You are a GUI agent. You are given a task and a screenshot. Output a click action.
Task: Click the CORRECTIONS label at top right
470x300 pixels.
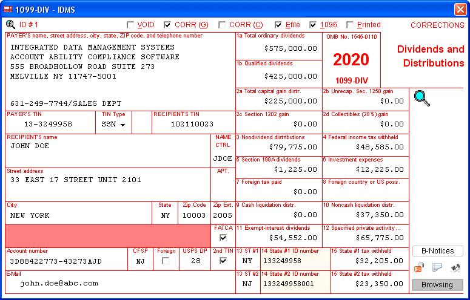point(437,25)
